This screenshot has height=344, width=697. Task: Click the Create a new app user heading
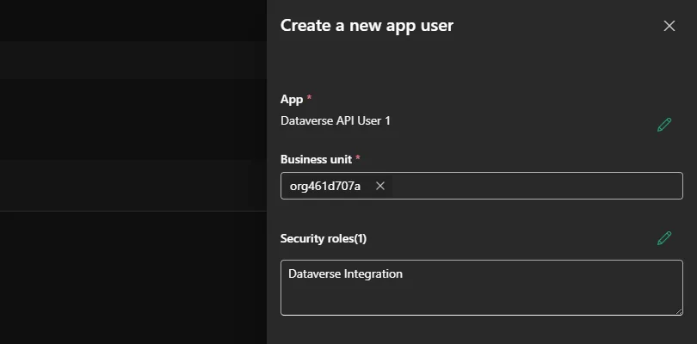click(x=367, y=25)
